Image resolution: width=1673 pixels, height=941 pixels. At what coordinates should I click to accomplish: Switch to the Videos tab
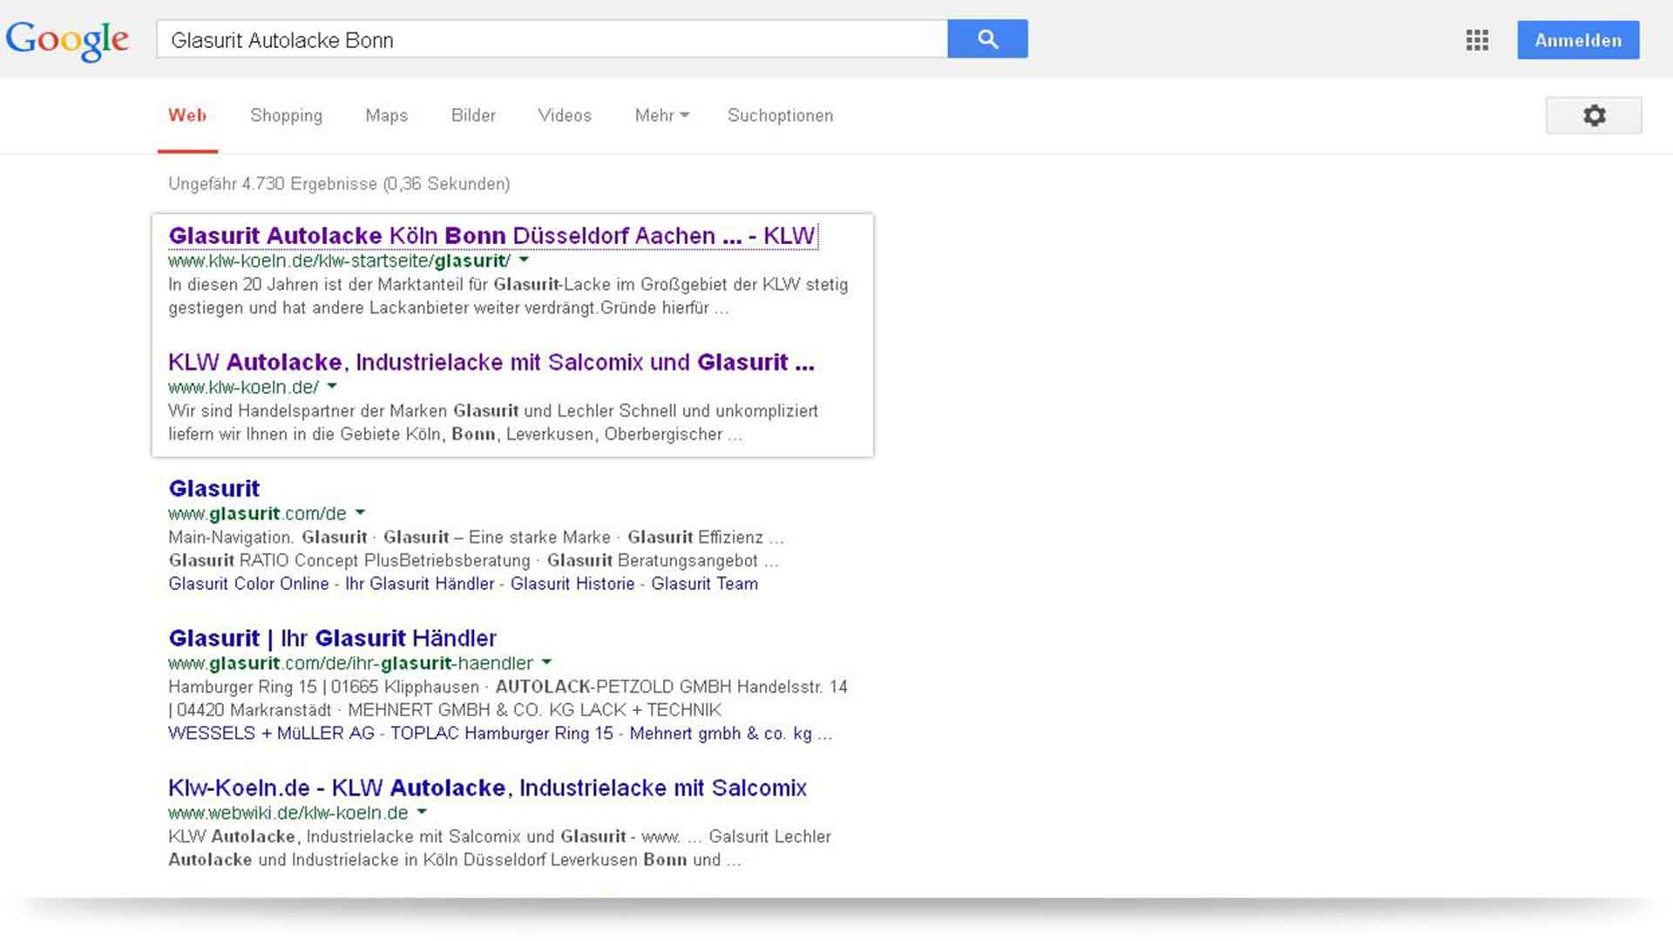point(565,115)
